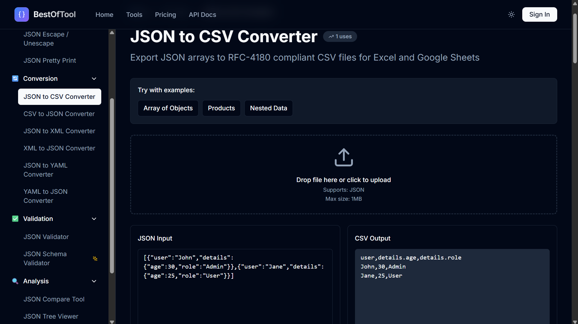Click 'Max size: 1MB' text
Image resolution: width=578 pixels, height=324 pixels.
point(344,199)
